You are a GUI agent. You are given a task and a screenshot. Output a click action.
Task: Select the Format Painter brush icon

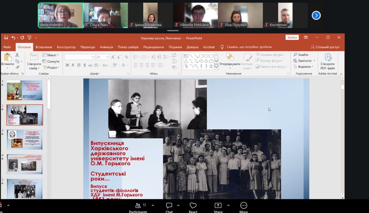(x=17, y=67)
